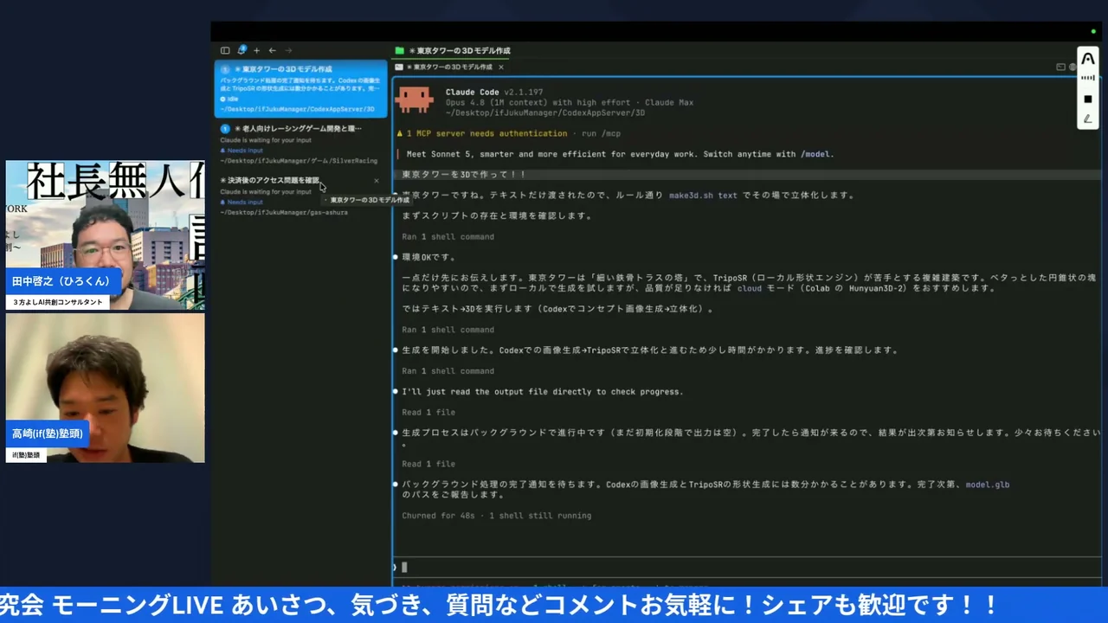Close the 決済後のアクセス問題 session with X

click(377, 181)
